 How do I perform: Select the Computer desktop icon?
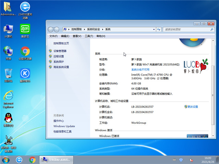[x=8, y=31]
